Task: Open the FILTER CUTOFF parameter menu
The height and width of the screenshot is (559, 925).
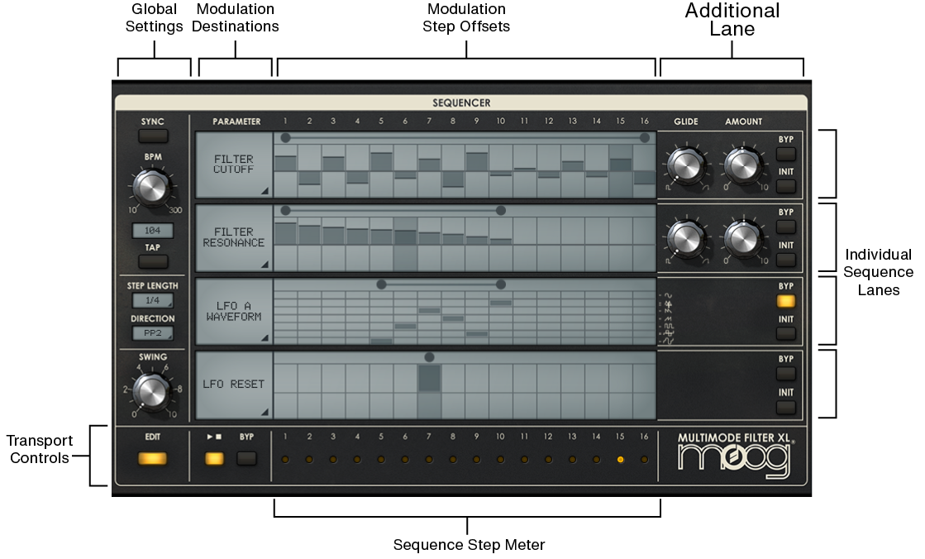Action: [x=234, y=165]
